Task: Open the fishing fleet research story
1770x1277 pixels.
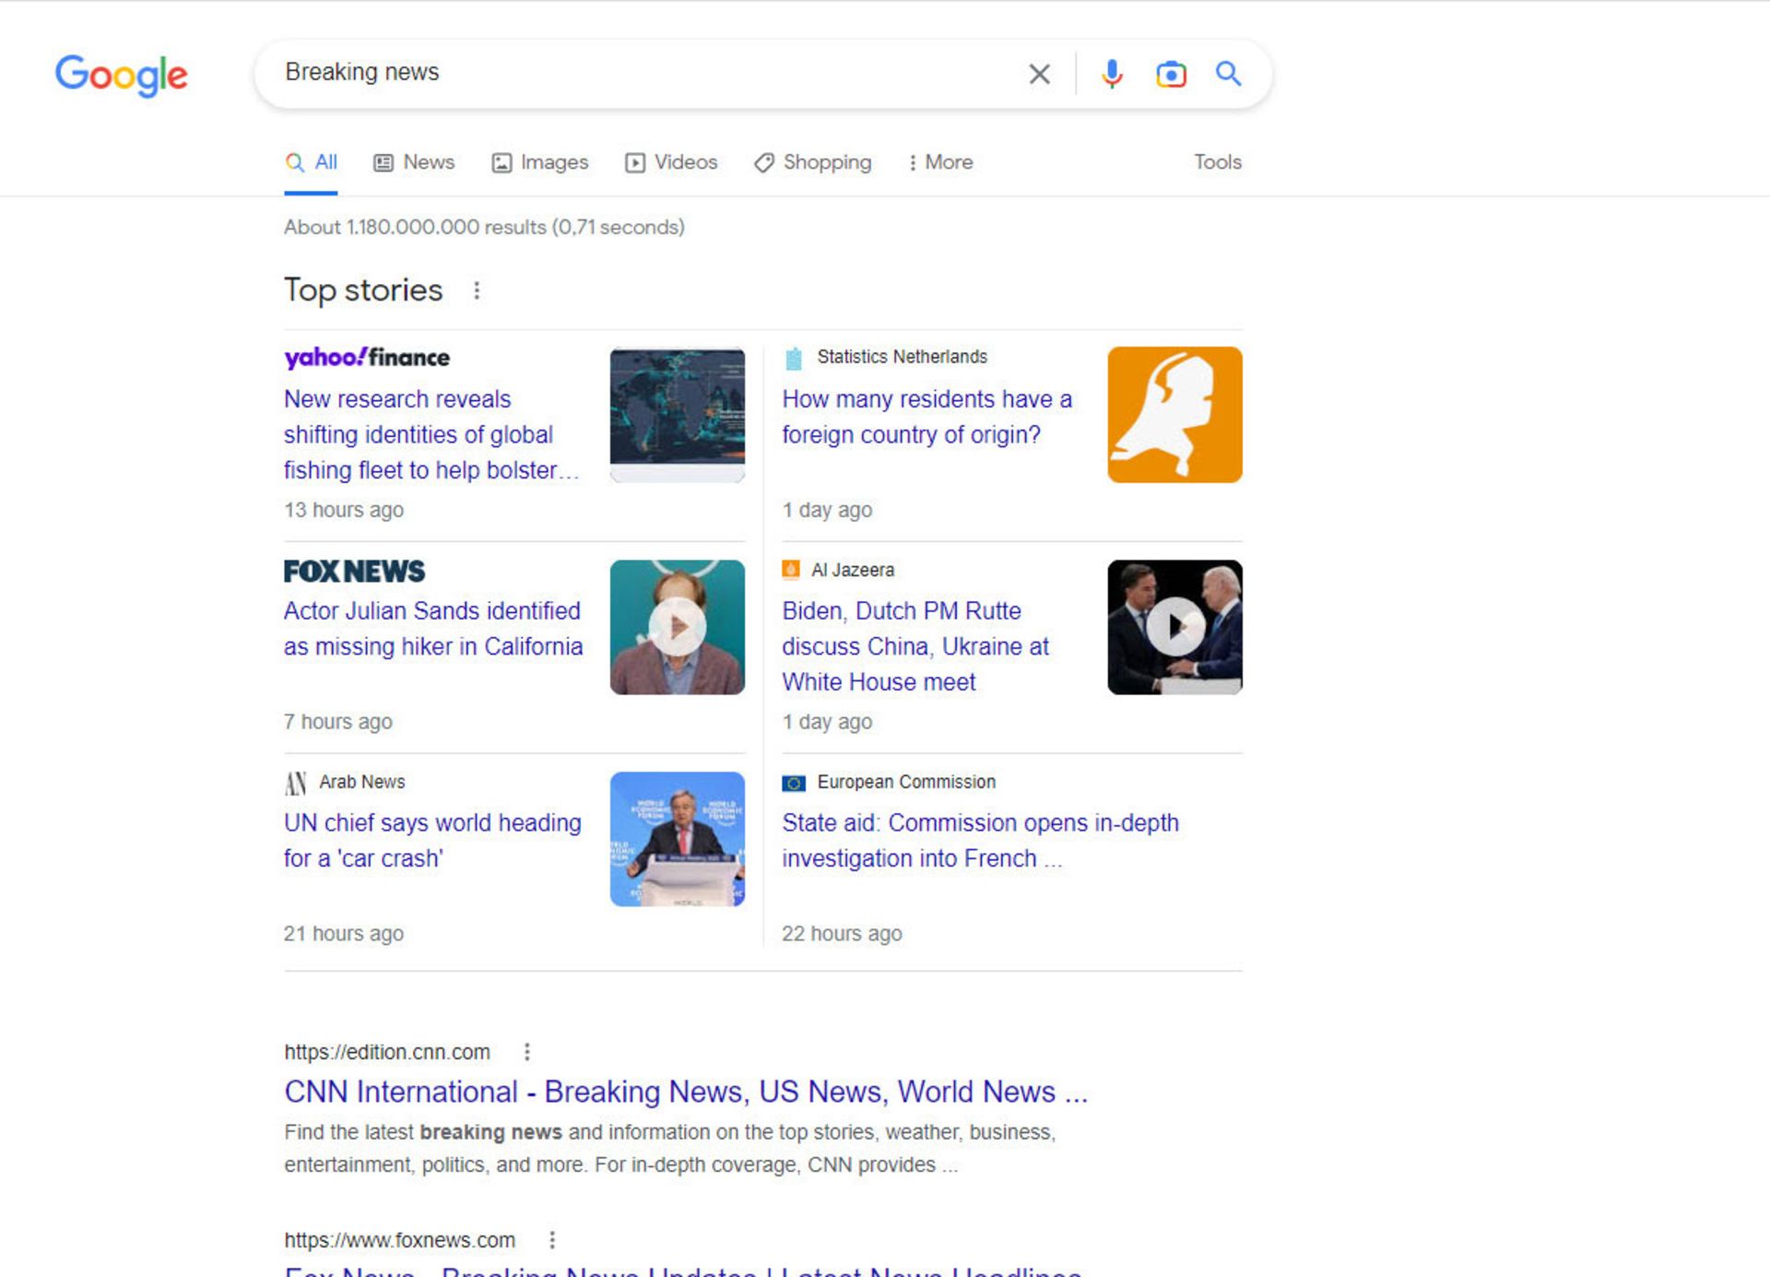Action: [431, 434]
